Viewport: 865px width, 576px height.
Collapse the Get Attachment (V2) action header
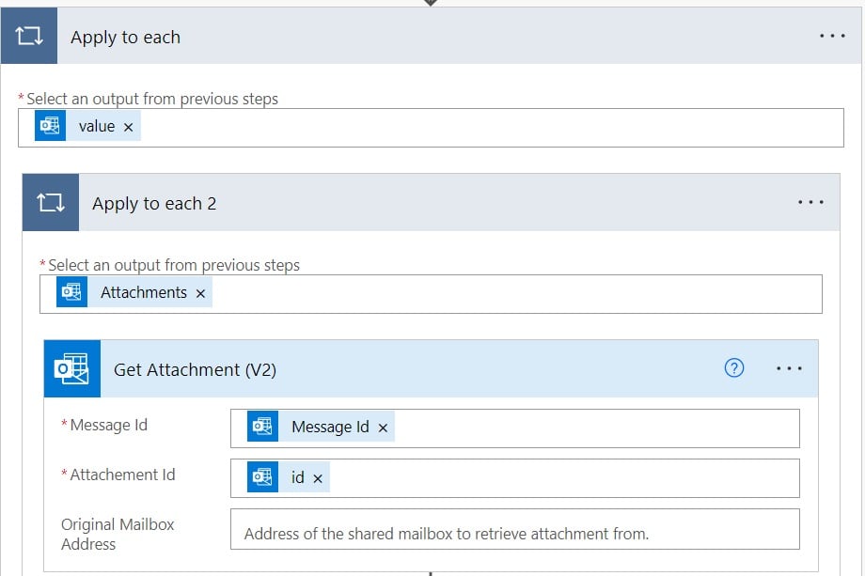pos(431,368)
